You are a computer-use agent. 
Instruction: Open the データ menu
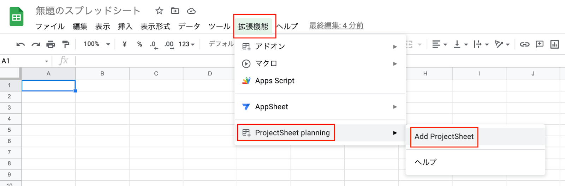click(x=189, y=26)
